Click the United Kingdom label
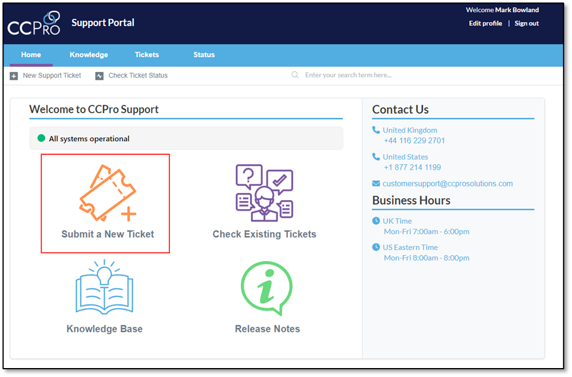Viewport: 572px width, 377px height. [410, 130]
